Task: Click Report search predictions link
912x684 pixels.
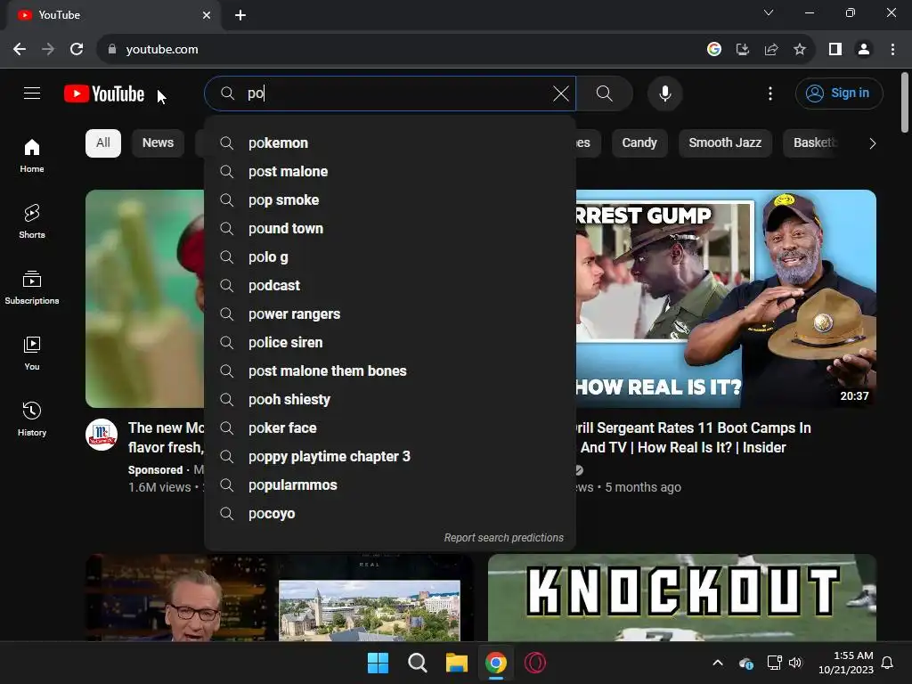Action: click(504, 538)
